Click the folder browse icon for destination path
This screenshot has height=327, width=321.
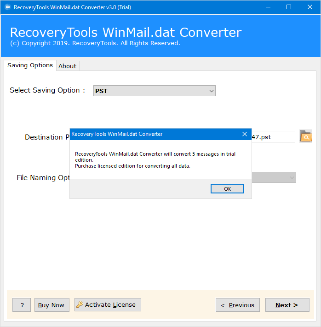pyautogui.click(x=306, y=136)
